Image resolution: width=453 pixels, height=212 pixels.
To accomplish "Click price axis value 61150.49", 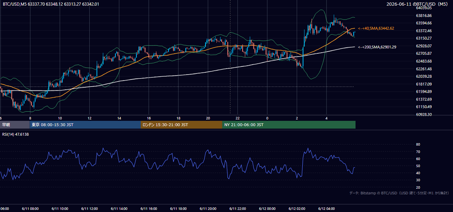I will (x=424, y=107).
